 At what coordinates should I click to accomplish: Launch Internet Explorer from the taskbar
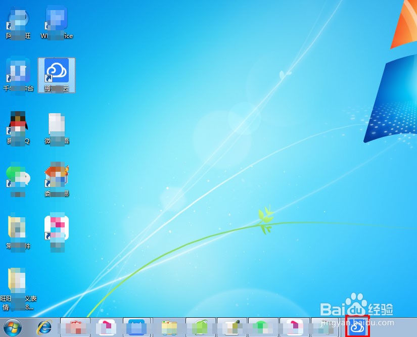coord(44,327)
